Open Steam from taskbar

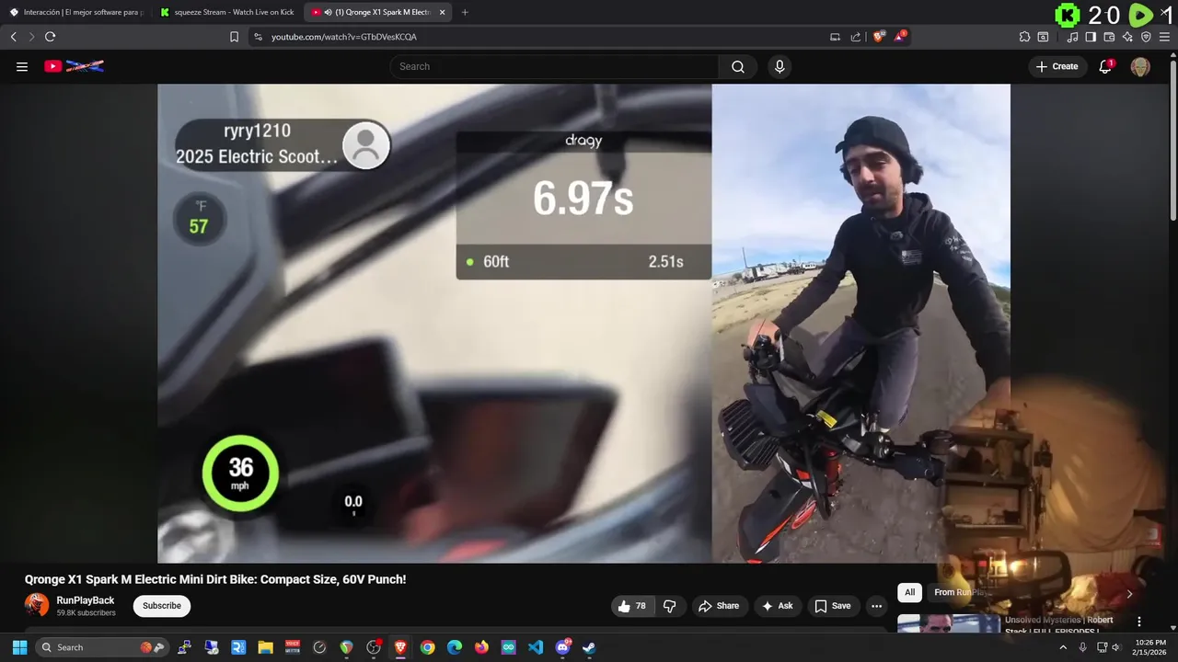pos(589,647)
